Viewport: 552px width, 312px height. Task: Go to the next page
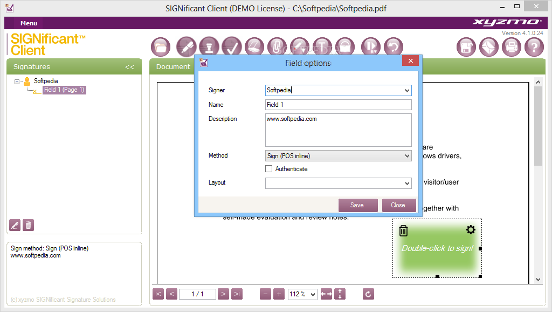pos(223,294)
